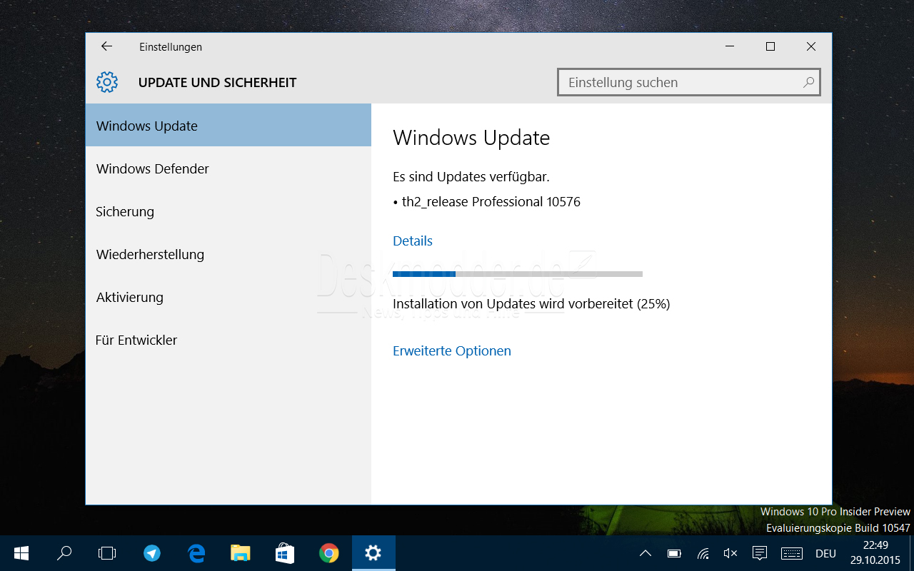
Task: Launch Google Chrome from the taskbar
Action: (x=329, y=553)
